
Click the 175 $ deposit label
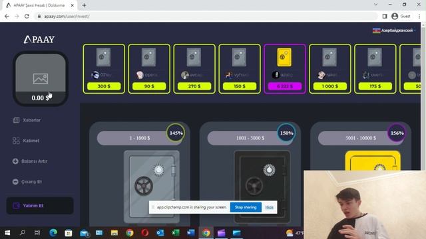[375, 86]
